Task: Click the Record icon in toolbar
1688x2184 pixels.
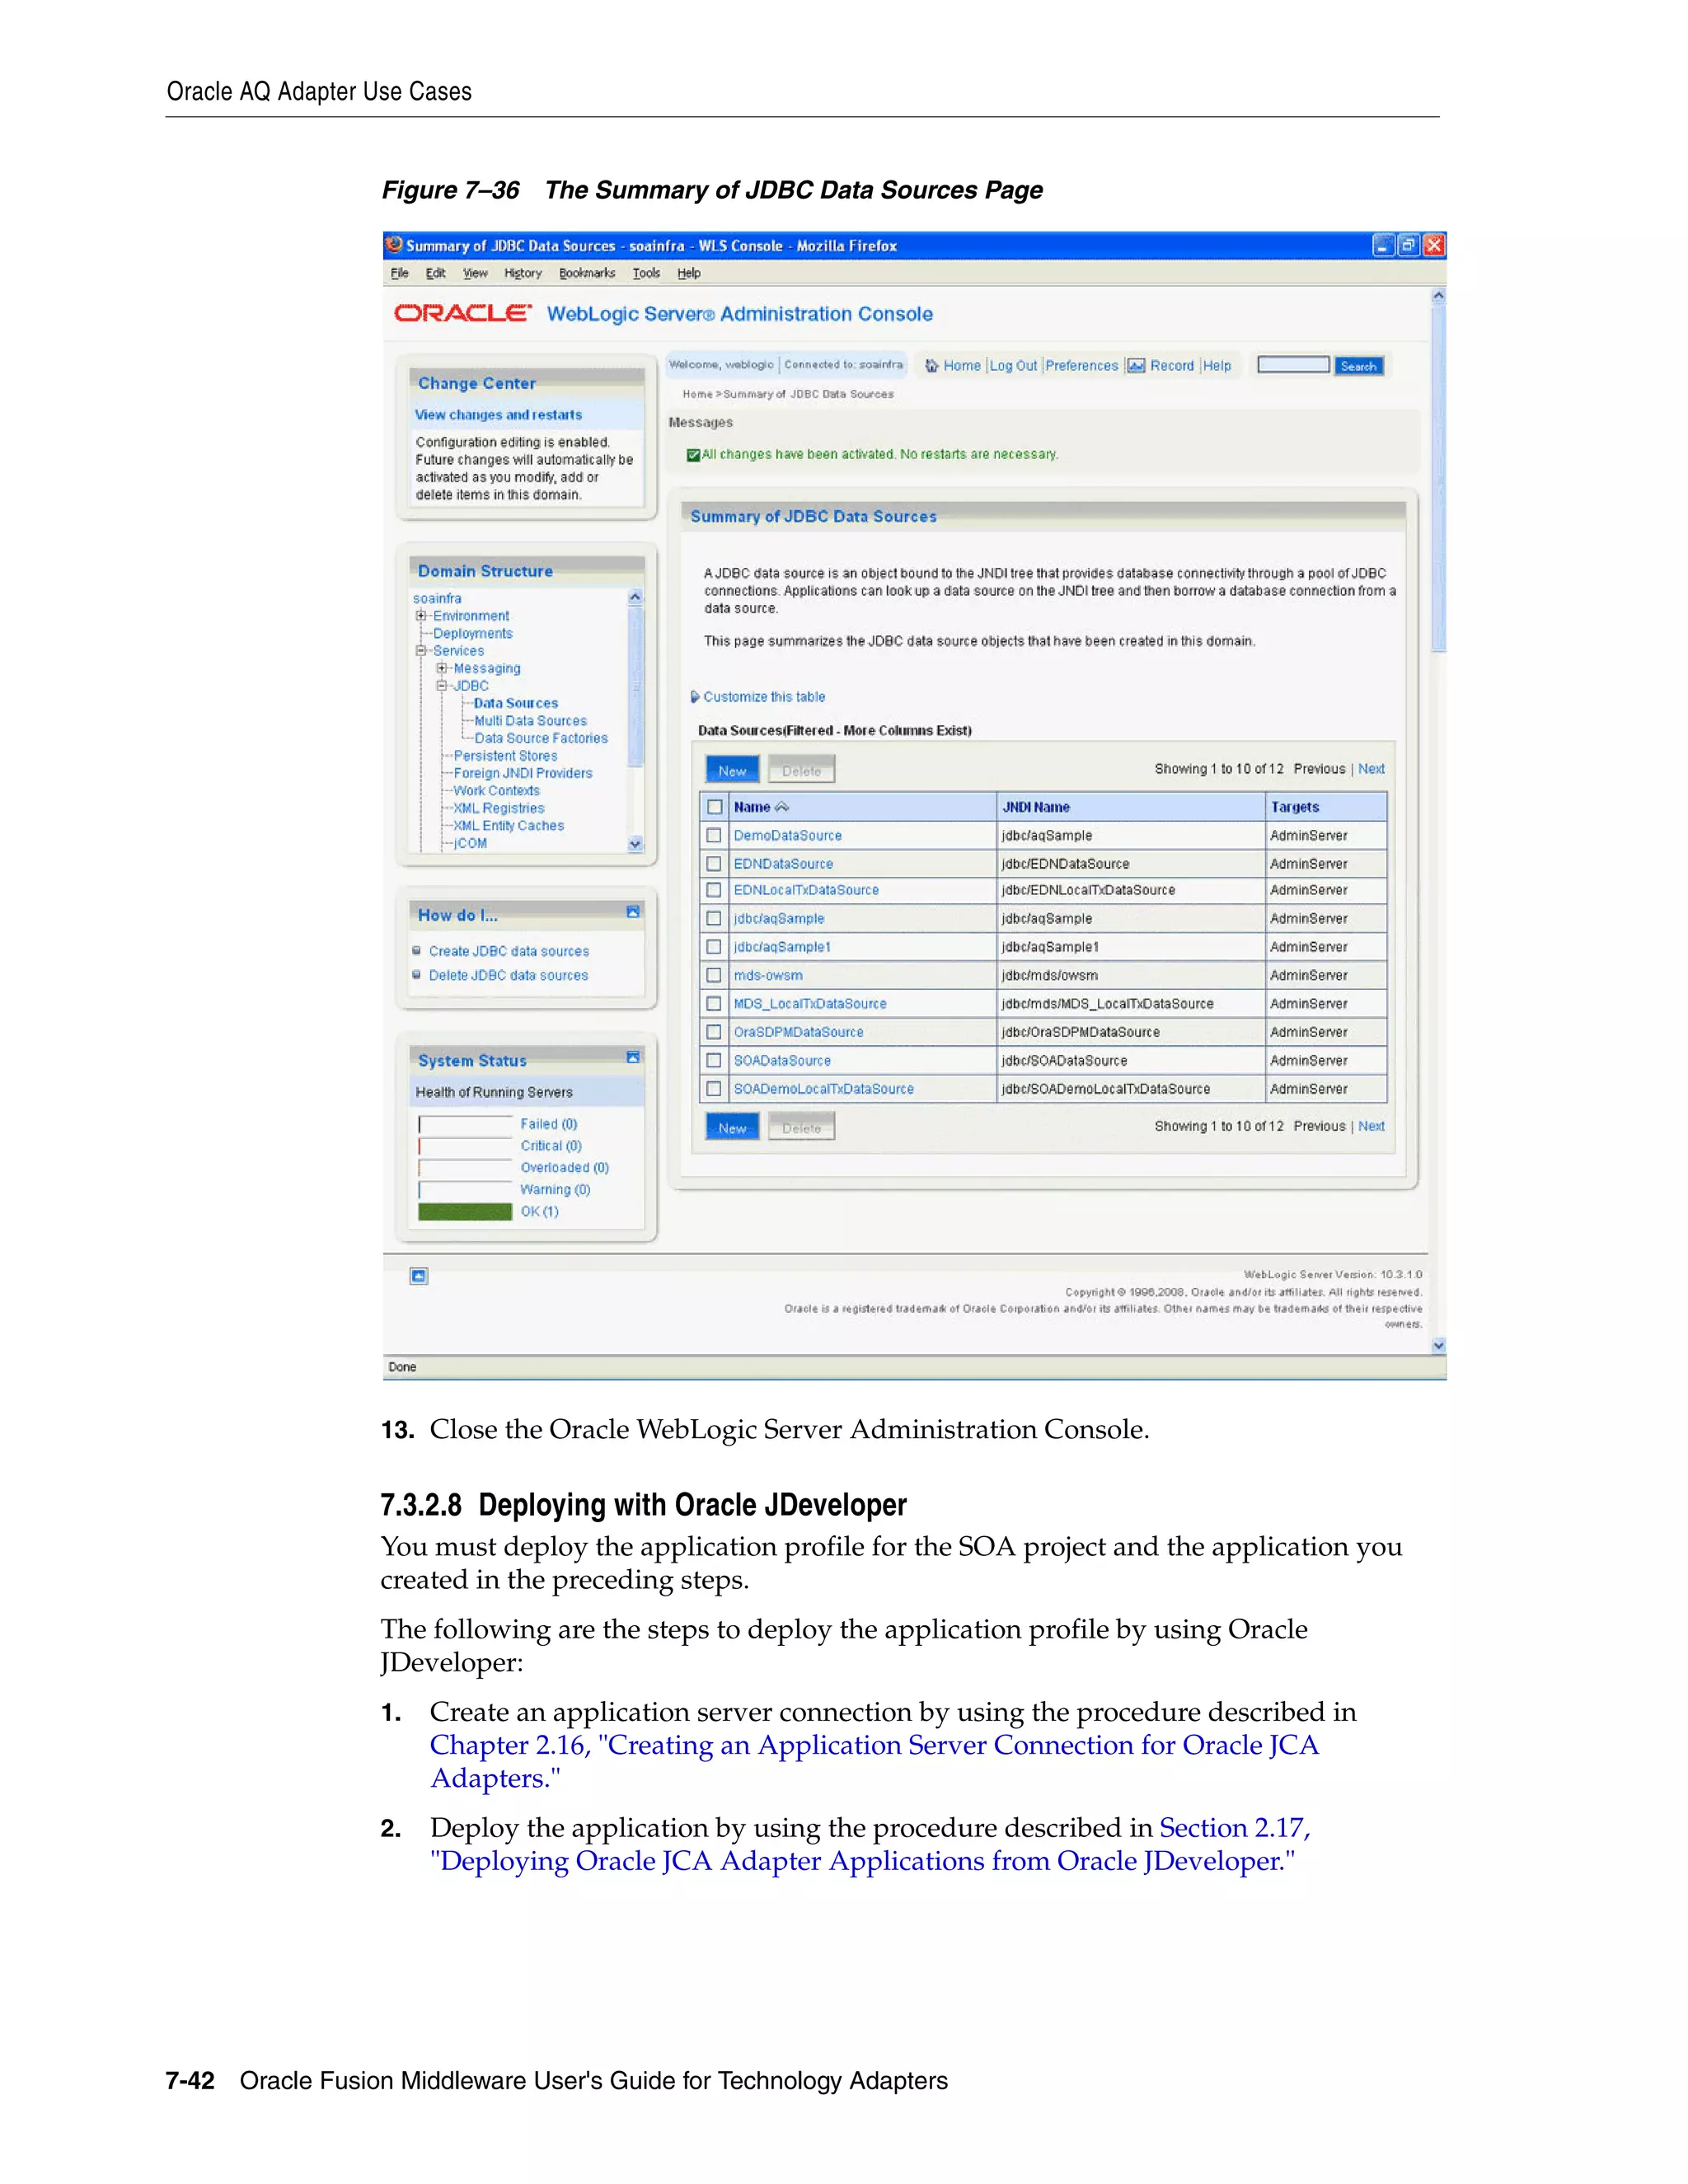Action: pyautogui.click(x=1136, y=366)
